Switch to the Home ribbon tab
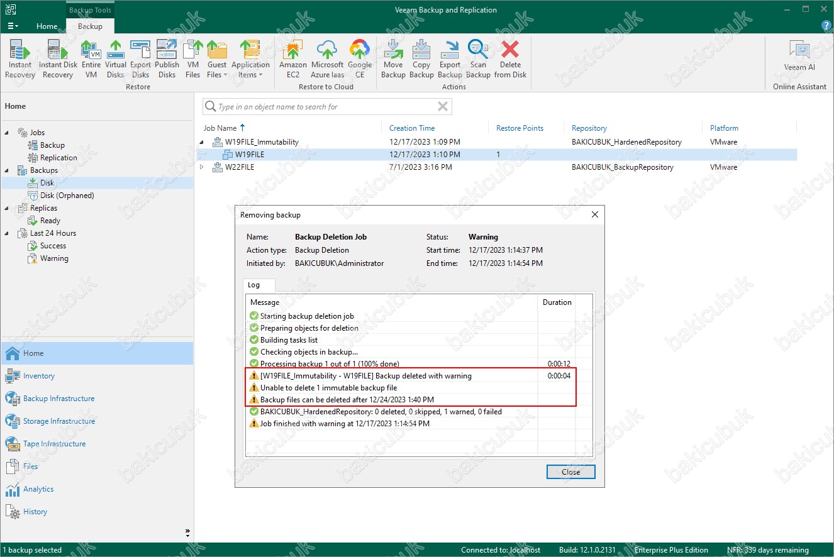This screenshot has width=834, height=557. (47, 26)
